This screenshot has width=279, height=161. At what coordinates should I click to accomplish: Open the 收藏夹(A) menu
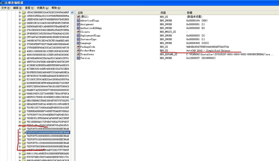(x=43, y=8)
